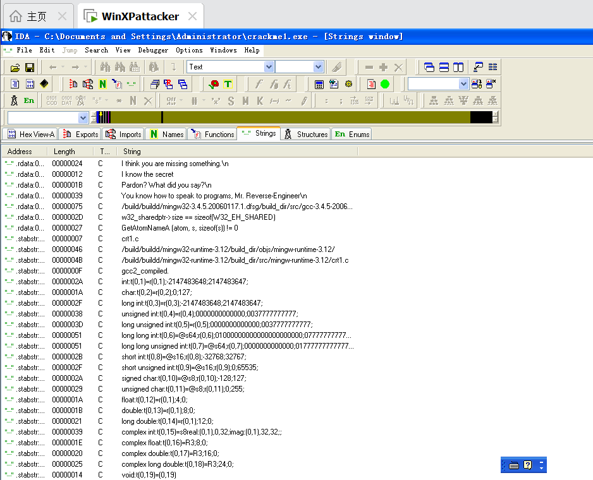Select string 'Pardon? What did you say?\n'
The image size is (593, 480).
(166, 185)
